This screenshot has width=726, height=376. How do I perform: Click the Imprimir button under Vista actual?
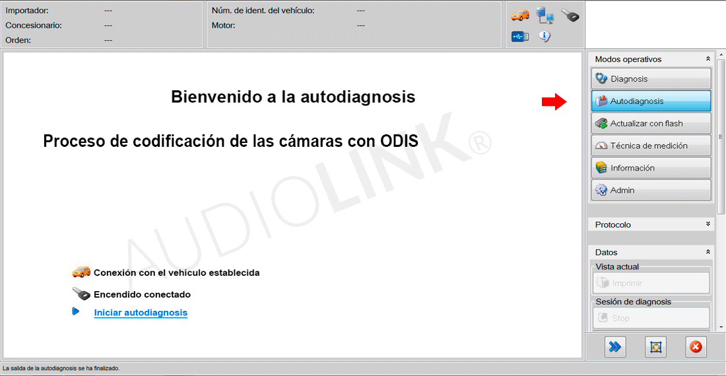[x=651, y=283]
